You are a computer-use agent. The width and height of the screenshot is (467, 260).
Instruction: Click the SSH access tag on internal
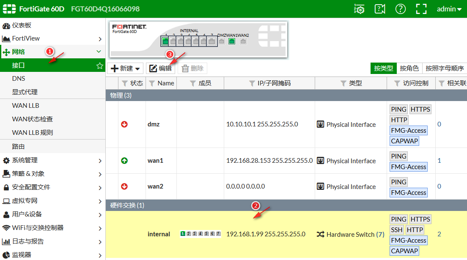397,230
